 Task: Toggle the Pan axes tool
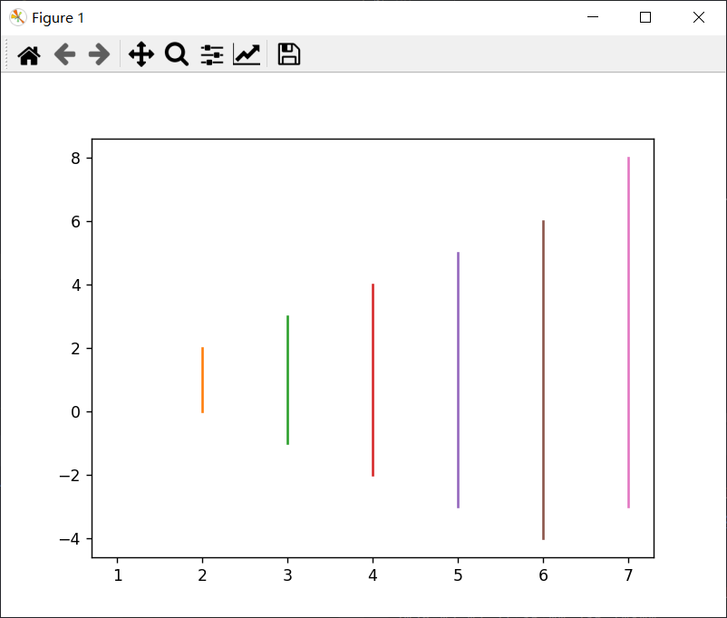click(141, 55)
